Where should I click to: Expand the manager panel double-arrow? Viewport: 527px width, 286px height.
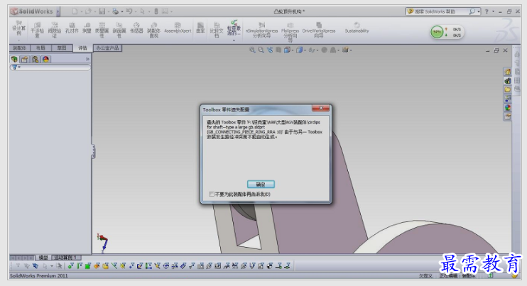point(87,59)
